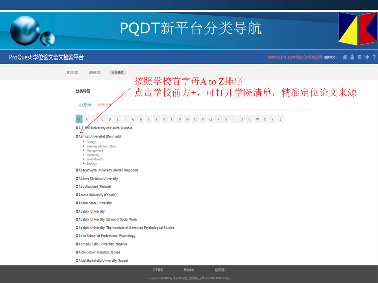Image resolution: width=378 pixels, height=283 pixels.
Task: Expand Acadia University (Canada) entry
Action: pyautogui.click(x=77, y=195)
